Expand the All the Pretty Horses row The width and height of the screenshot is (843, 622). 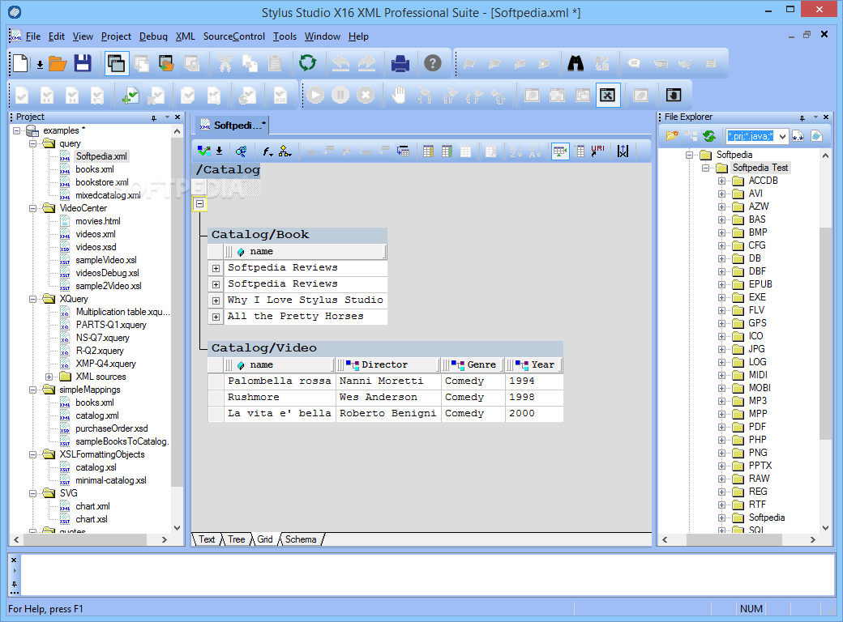[216, 317]
